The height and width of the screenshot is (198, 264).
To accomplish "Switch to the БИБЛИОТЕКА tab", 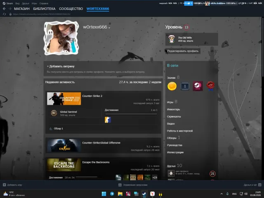I will point(44,9).
